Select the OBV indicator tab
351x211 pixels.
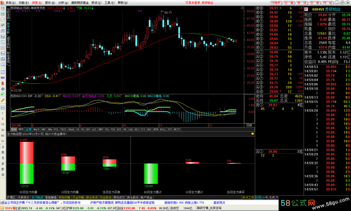pos(88,130)
